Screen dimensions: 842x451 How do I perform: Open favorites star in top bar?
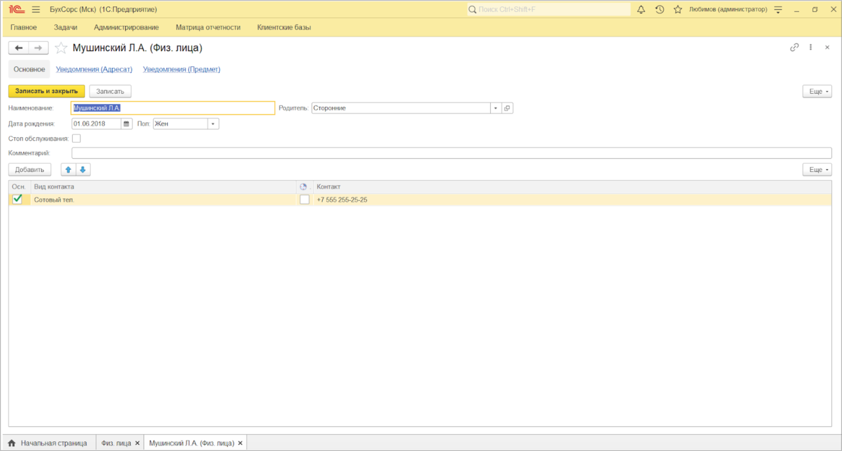[678, 10]
